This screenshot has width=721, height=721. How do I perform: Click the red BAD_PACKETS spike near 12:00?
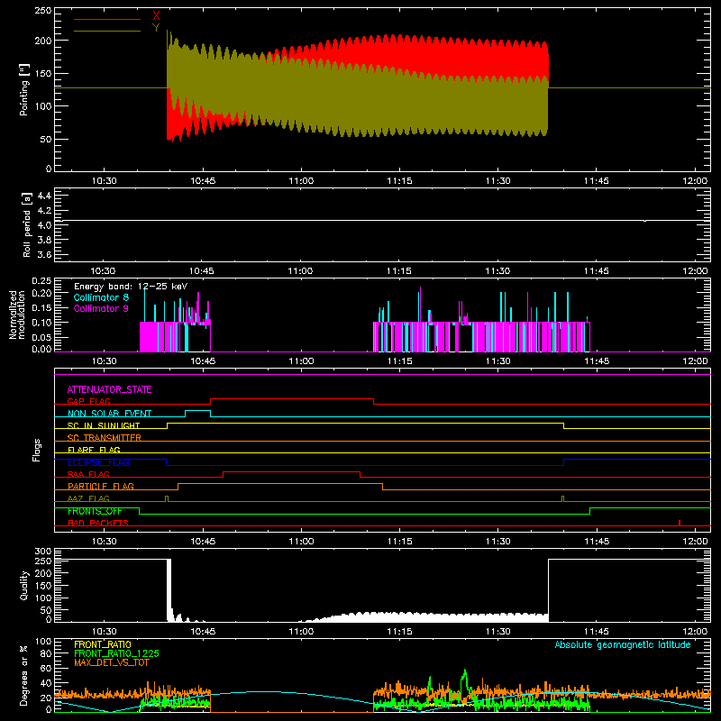pyautogui.click(x=680, y=523)
